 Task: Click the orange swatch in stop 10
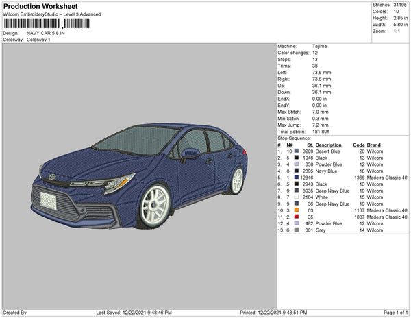pos(297,210)
